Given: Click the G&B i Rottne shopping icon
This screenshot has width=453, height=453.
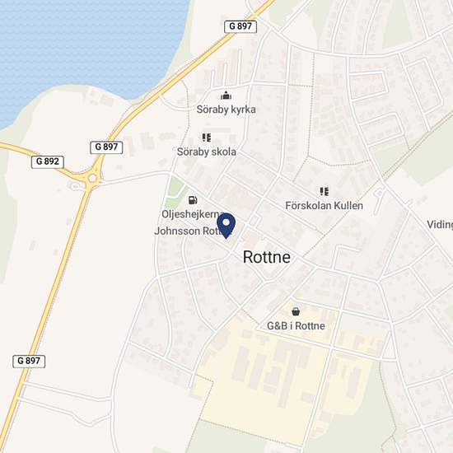Looking at the screenshot, I should (x=296, y=311).
